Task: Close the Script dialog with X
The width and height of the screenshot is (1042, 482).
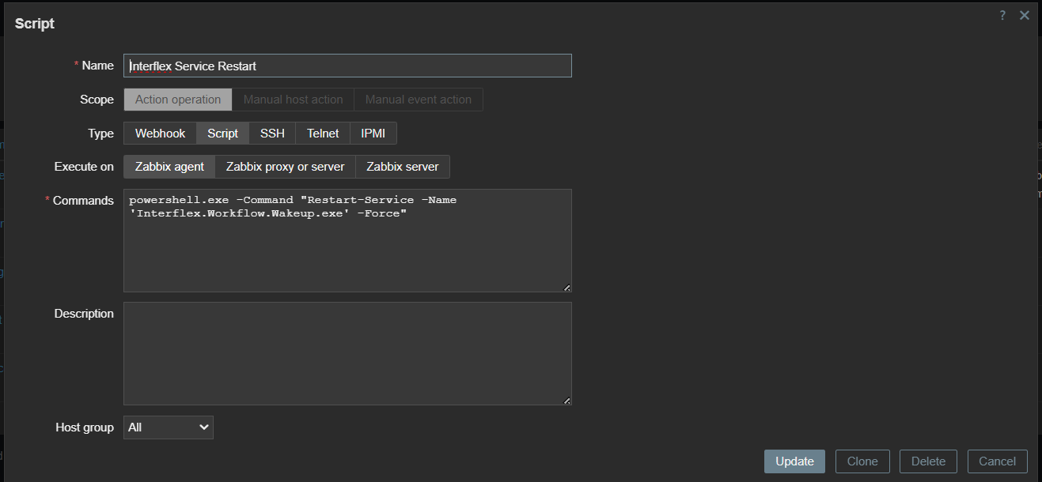Action: (1025, 15)
